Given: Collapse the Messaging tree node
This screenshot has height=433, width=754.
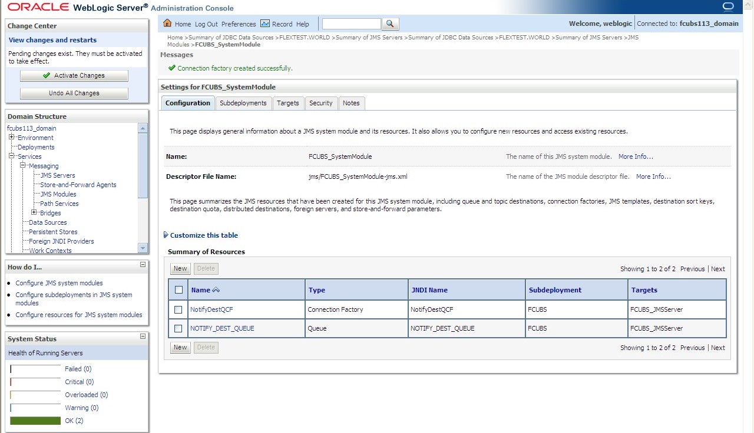Looking at the screenshot, I should point(23,165).
